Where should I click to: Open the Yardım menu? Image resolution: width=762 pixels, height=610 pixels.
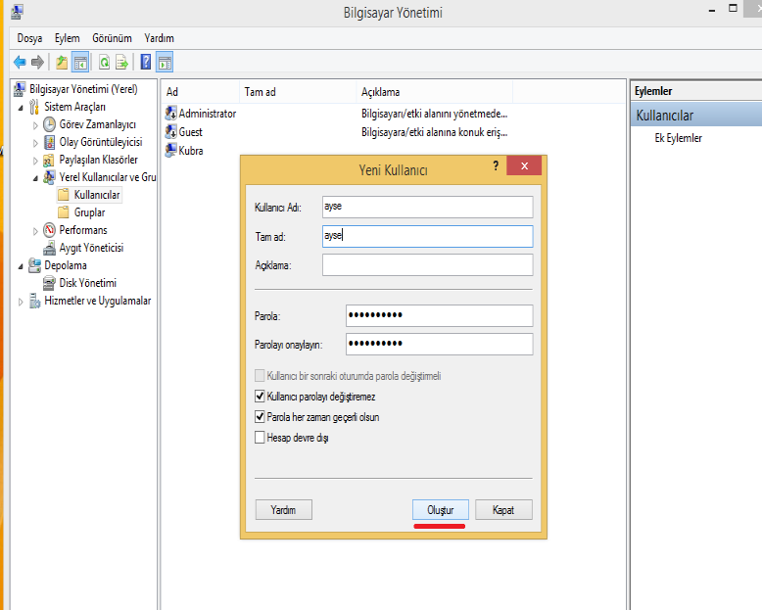[x=159, y=38]
